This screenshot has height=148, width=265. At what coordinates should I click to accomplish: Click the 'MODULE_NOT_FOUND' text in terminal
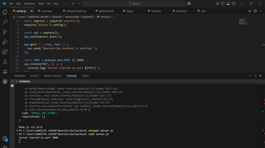point(43,113)
